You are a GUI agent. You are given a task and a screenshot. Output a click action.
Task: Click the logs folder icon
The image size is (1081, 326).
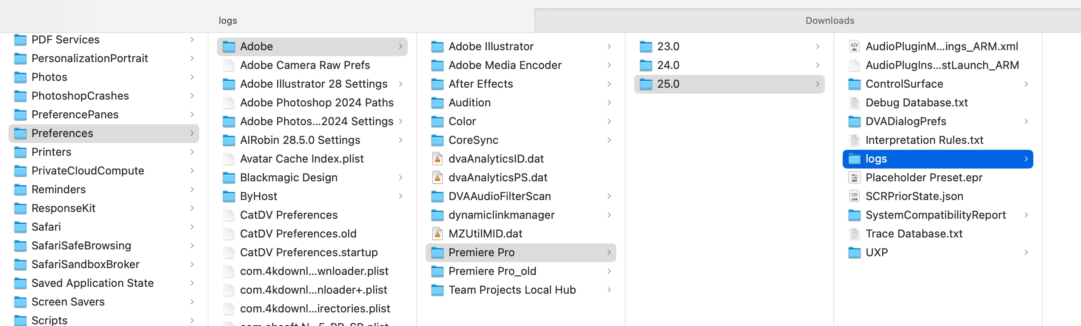[855, 159]
